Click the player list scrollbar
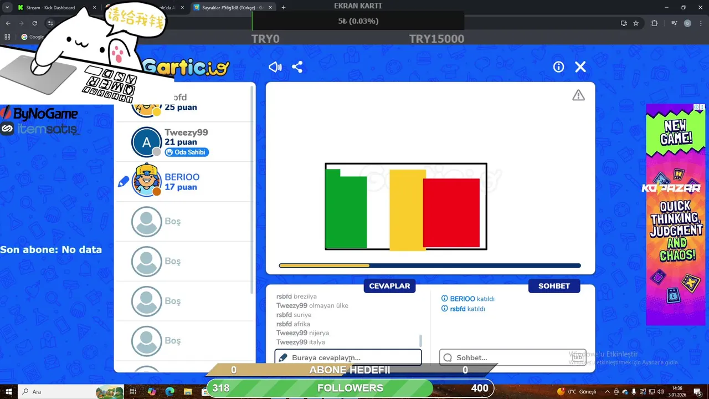Image resolution: width=709 pixels, height=399 pixels. [x=253, y=188]
